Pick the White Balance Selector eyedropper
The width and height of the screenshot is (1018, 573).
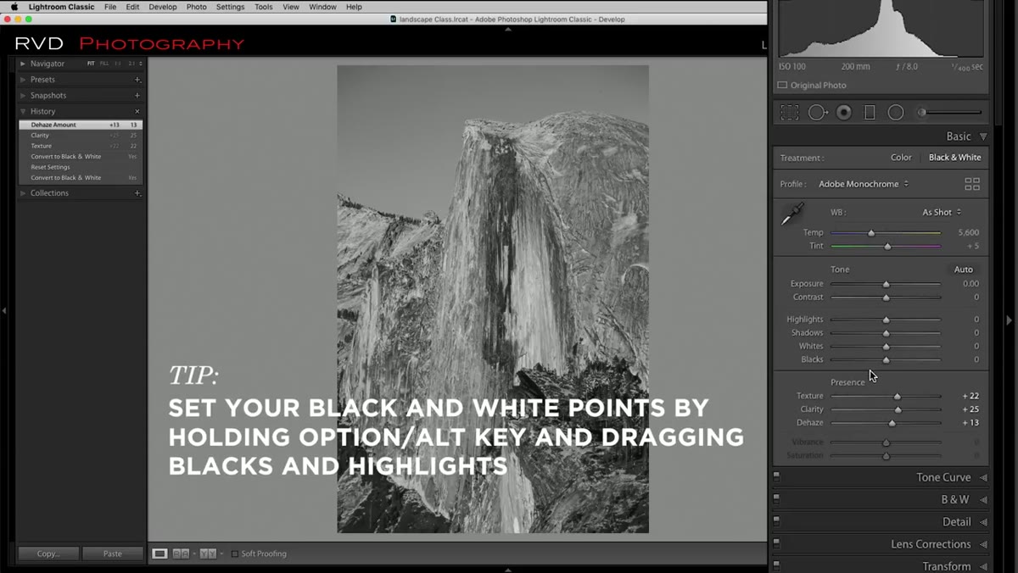pyautogui.click(x=791, y=215)
